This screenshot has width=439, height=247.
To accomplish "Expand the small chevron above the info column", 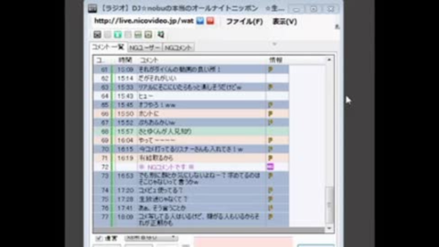I will 274,44.
